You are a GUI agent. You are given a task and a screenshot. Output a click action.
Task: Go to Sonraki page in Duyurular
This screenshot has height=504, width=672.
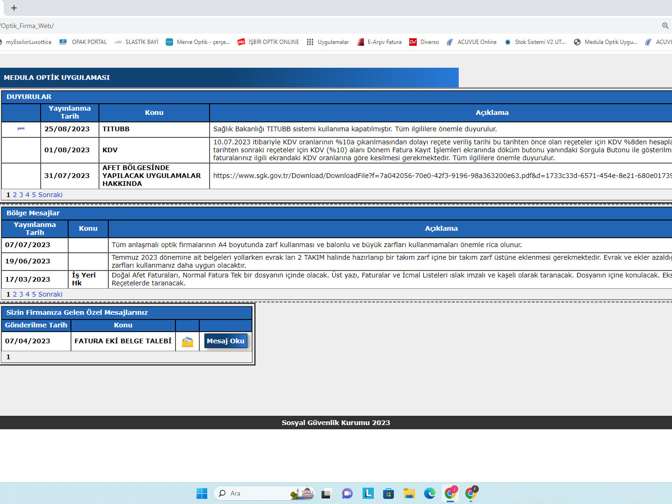point(50,195)
